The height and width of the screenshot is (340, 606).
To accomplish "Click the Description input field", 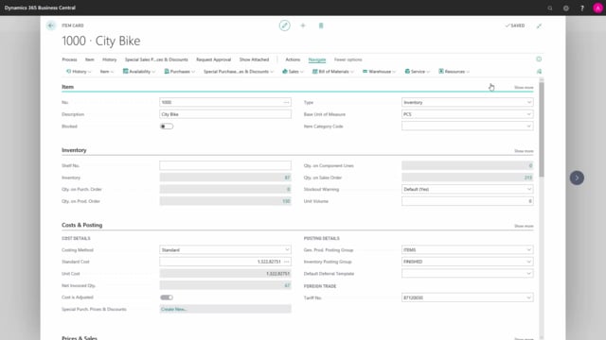I will [x=225, y=114].
